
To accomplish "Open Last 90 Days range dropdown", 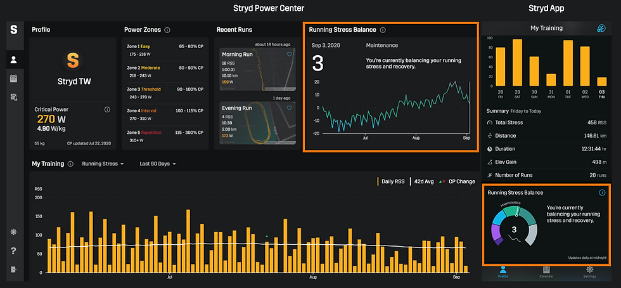I will [158, 164].
